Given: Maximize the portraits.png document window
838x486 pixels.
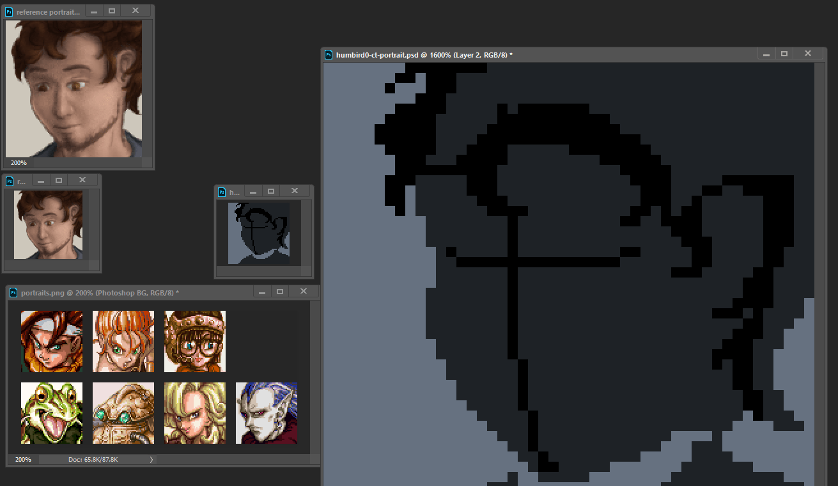Looking at the screenshot, I should click(x=280, y=292).
